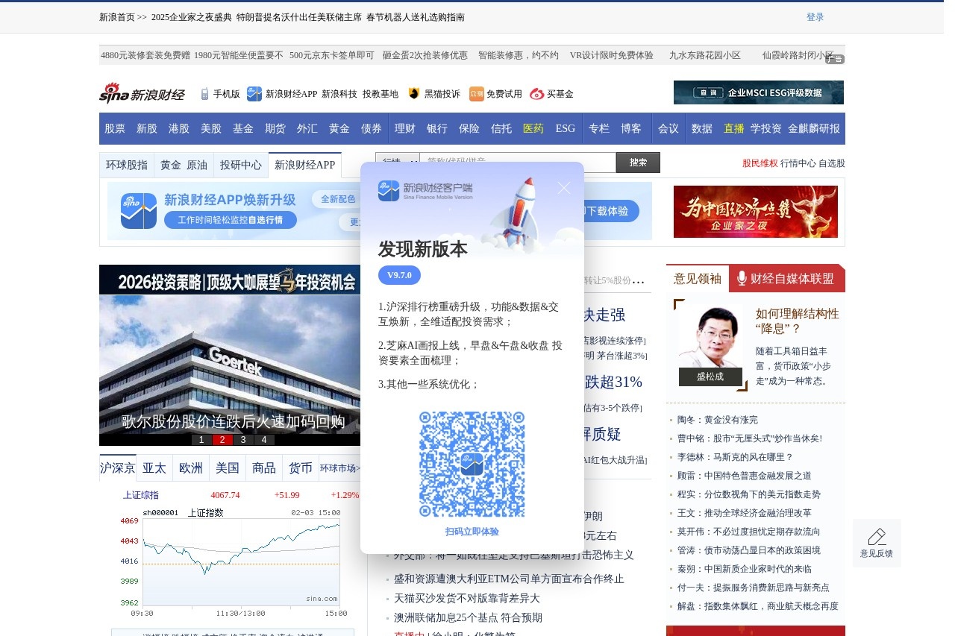Click the 意见反馈 pencil icon
The image size is (955, 636).
pos(877,536)
